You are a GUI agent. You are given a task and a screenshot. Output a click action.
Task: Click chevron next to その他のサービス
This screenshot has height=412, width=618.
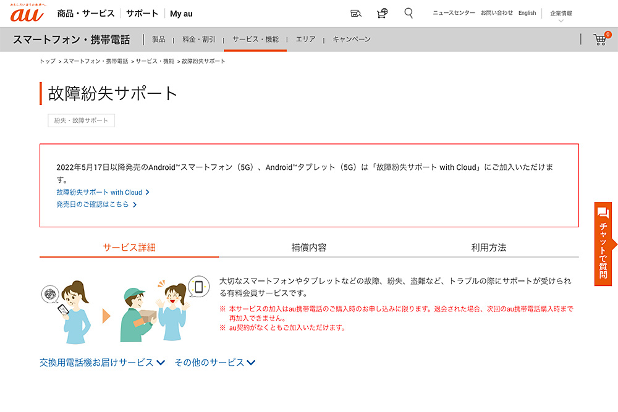tap(251, 363)
